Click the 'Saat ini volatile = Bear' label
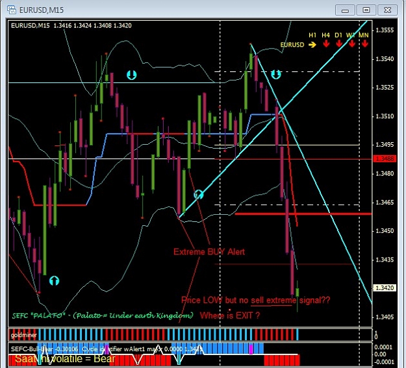 pyautogui.click(x=65, y=359)
